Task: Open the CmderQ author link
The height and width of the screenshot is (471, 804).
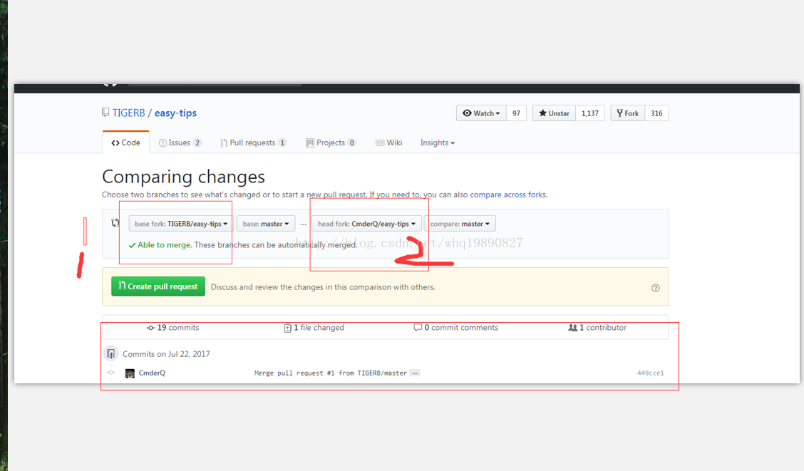Action: tap(152, 373)
